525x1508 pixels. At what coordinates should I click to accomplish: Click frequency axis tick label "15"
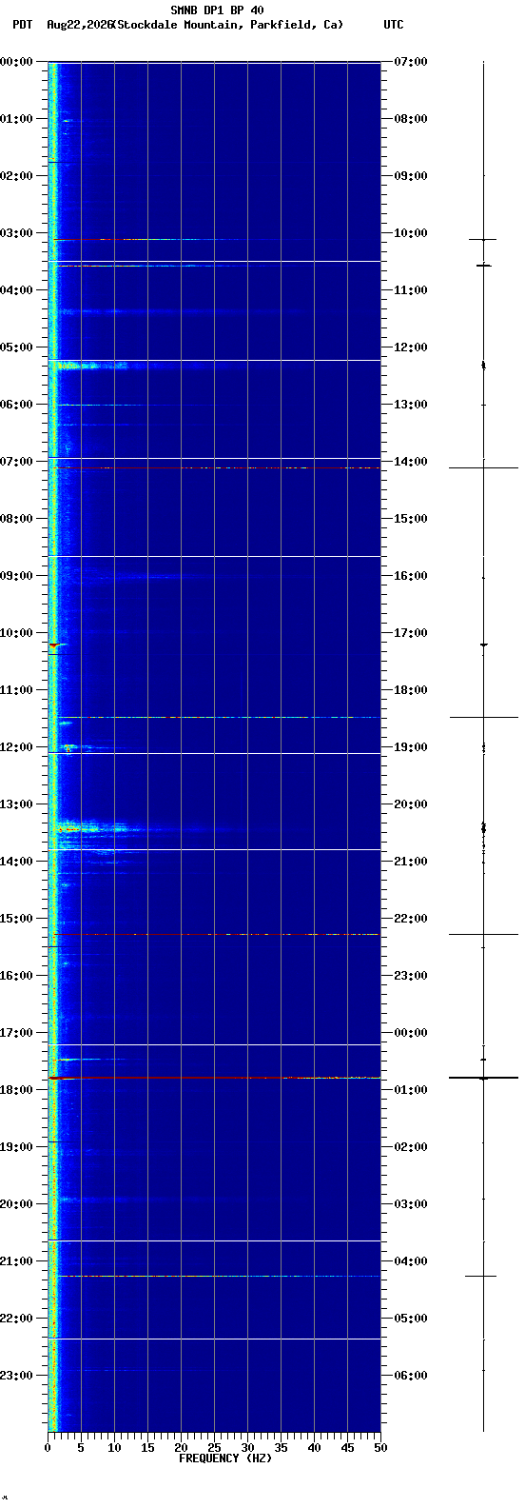[147, 1448]
